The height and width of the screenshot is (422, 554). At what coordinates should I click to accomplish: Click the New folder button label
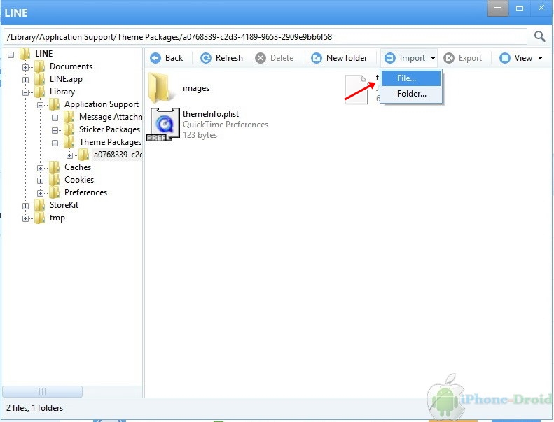(x=347, y=58)
